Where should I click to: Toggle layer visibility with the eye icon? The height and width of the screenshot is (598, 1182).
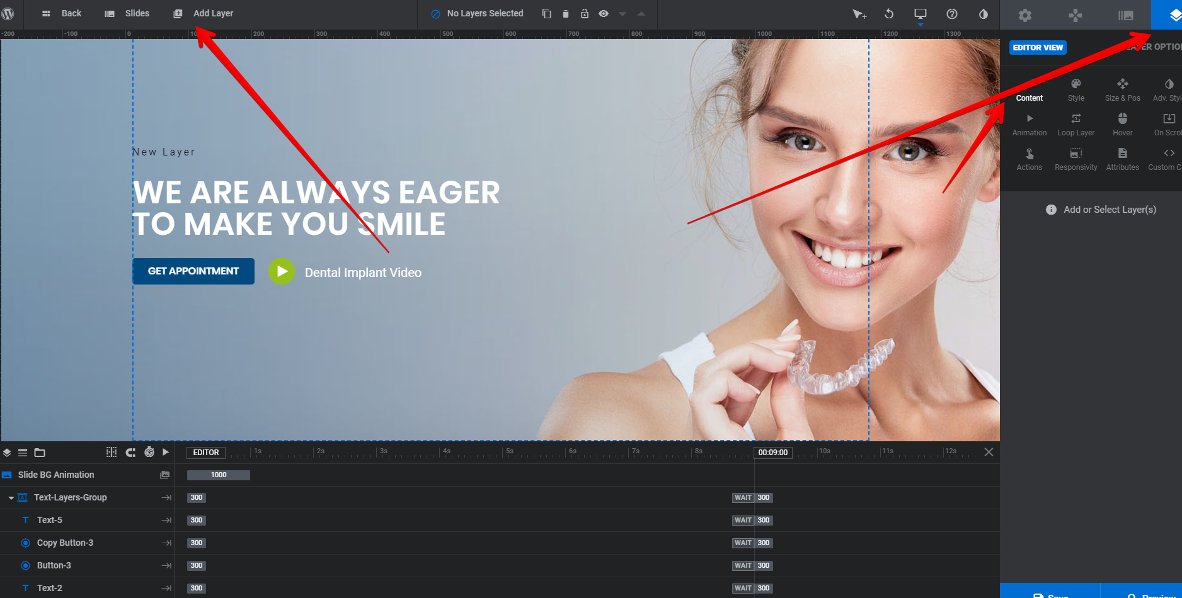pyautogui.click(x=604, y=13)
